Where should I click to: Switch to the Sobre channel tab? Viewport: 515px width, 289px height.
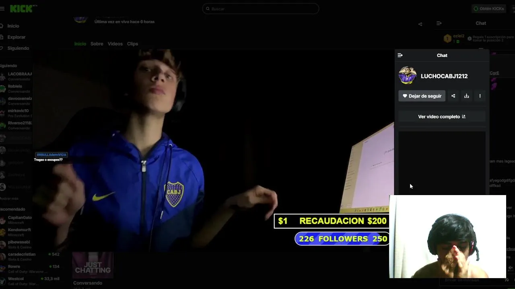tap(97, 44)
